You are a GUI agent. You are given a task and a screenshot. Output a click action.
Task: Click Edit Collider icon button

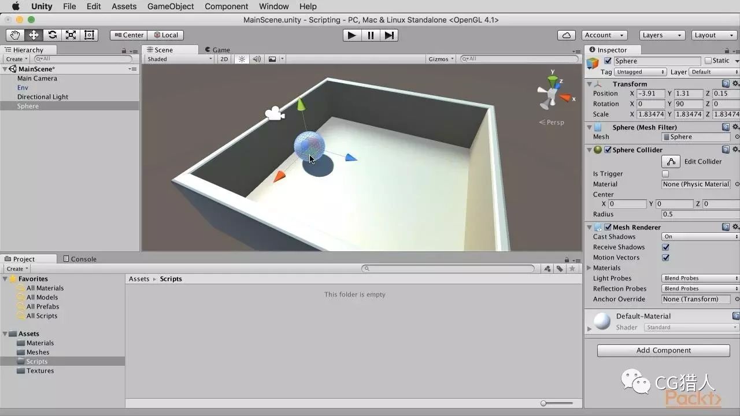click(x=671, y=162)
